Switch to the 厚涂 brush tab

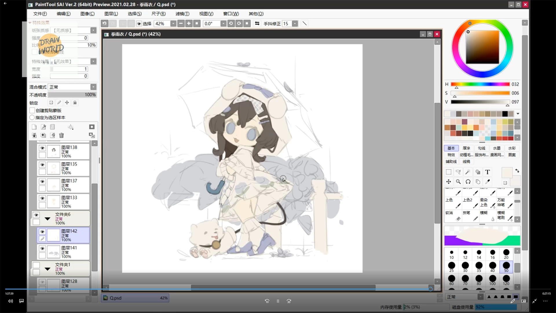(x=466, y=148)
